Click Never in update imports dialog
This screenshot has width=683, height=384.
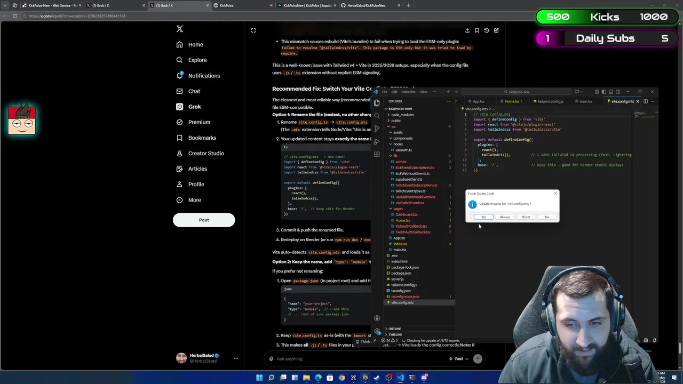(x=526, y=217)
